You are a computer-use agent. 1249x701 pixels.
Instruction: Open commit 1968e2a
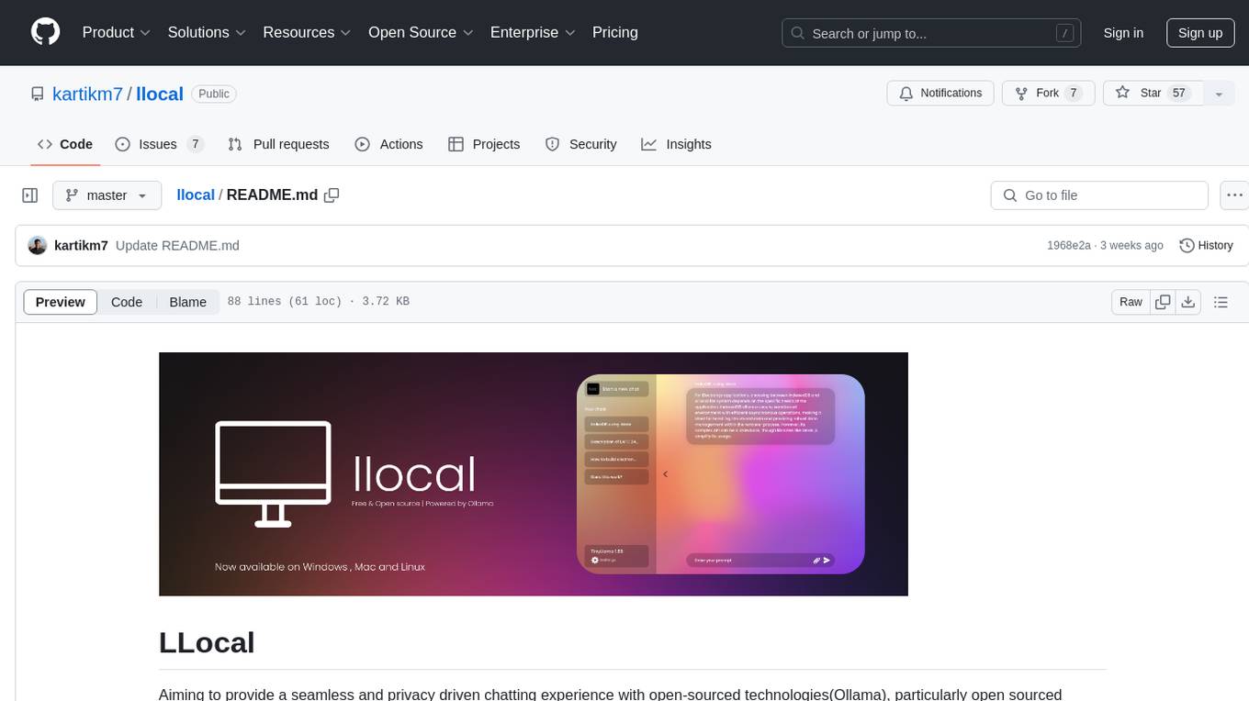[1069, 246]
